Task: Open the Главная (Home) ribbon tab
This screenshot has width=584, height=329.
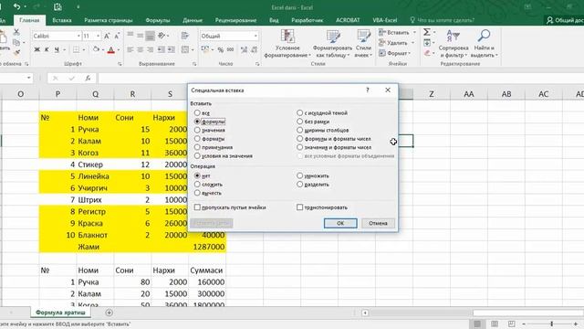Action: 29,20
